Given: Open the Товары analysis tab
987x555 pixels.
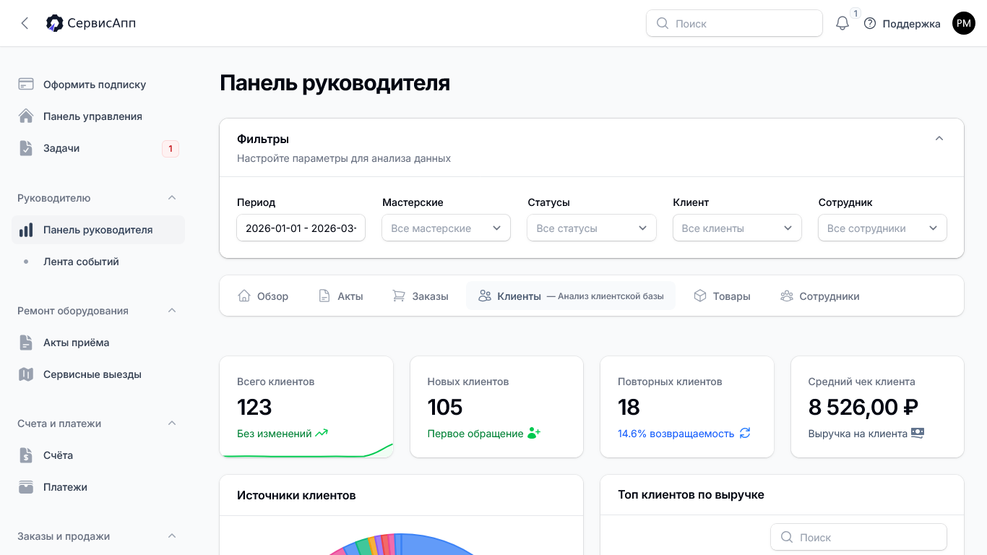Looking at the screenshot, I should [724, 296].
